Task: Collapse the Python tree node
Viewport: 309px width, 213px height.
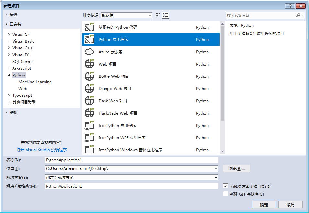Action: click(9, 75)
